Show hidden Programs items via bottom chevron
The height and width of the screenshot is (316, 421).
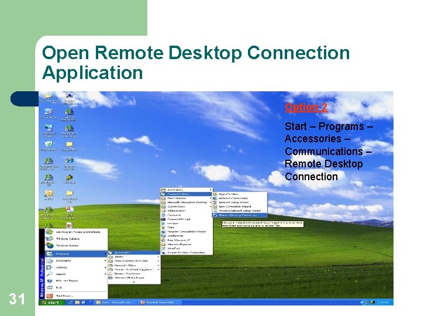coord(134,282)
